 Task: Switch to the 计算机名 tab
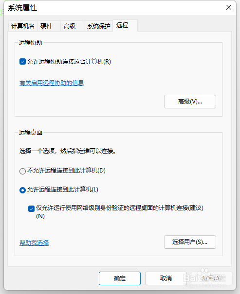[x=23, y=26]
